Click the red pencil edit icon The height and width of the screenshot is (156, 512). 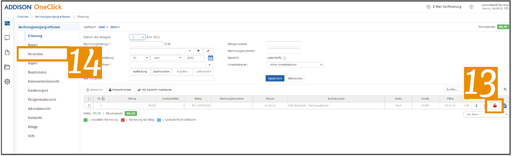tap(208, 51)
